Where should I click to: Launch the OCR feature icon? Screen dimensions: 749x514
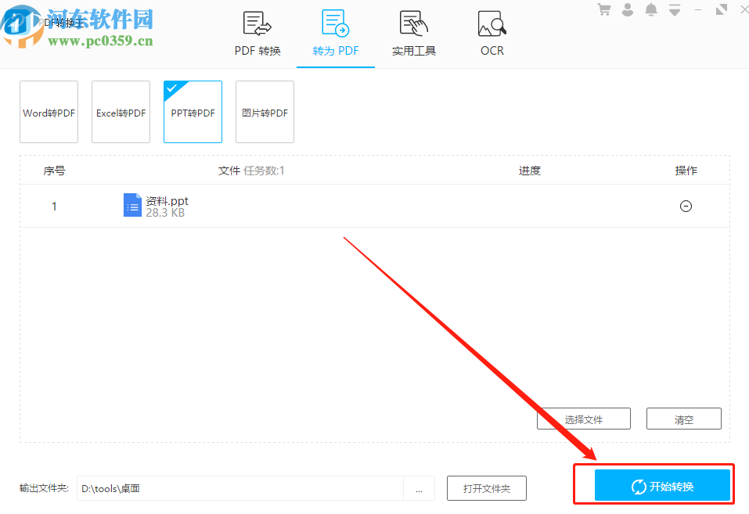tap(491, 23)
